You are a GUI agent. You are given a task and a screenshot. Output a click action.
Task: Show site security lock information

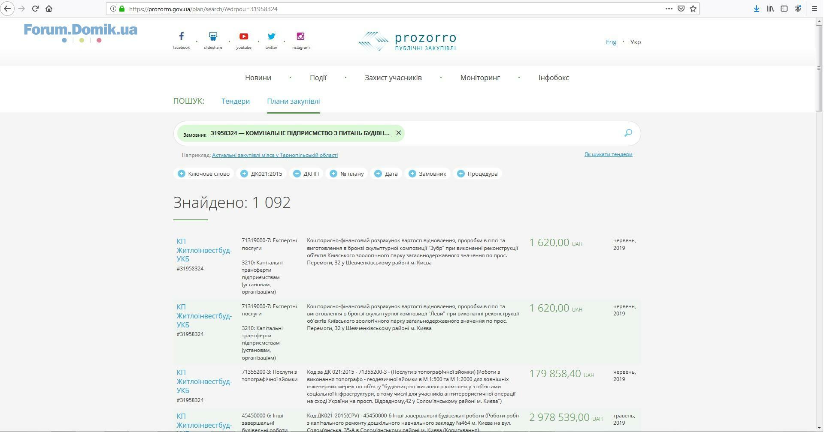tap(122, 9)
